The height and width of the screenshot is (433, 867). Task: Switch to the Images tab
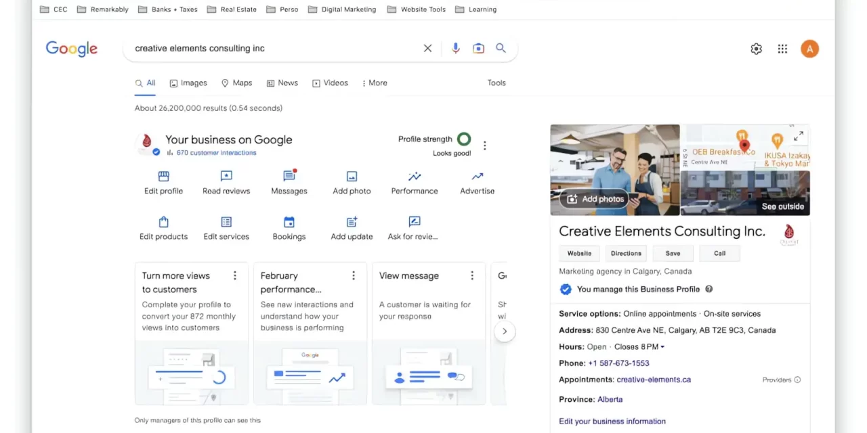188,83
